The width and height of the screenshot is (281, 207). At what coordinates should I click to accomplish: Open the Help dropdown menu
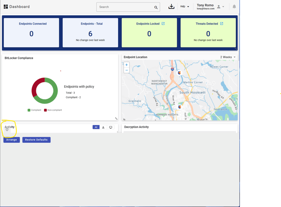(x=185, y=7)
